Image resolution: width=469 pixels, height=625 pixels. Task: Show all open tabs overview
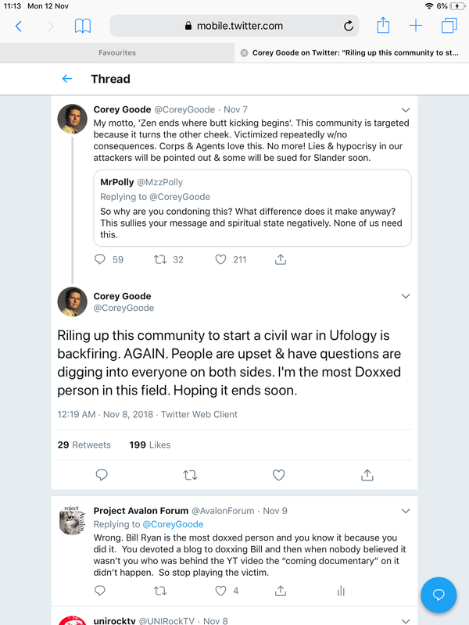click(449, 26)
